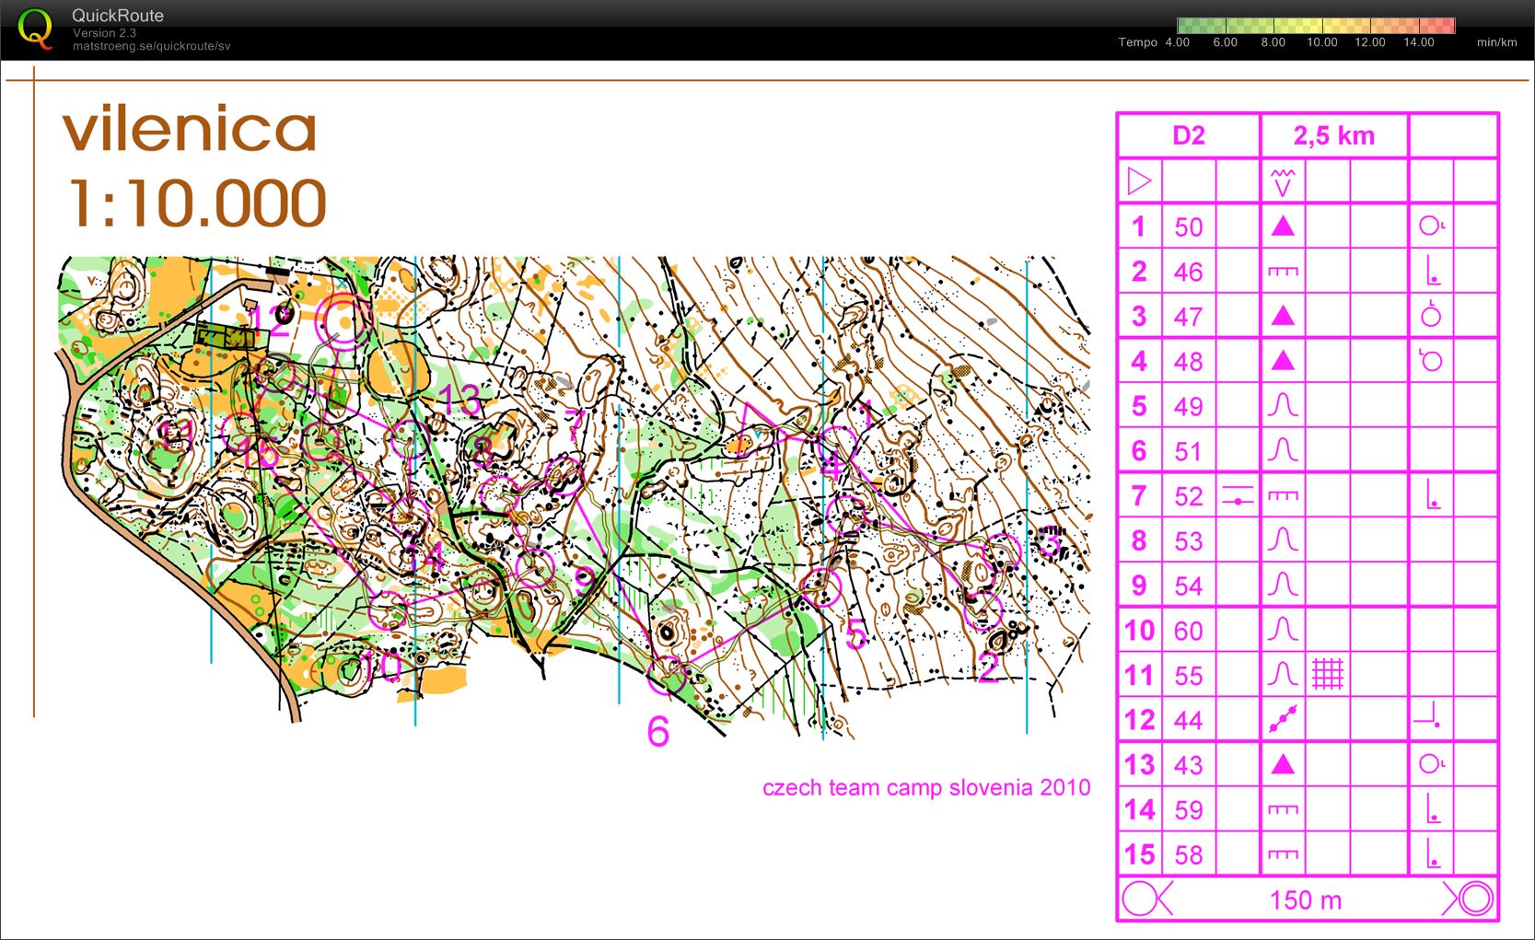Click the min/km unit label
This screenshot has width=1535, height=940.
coord(1497,42)
